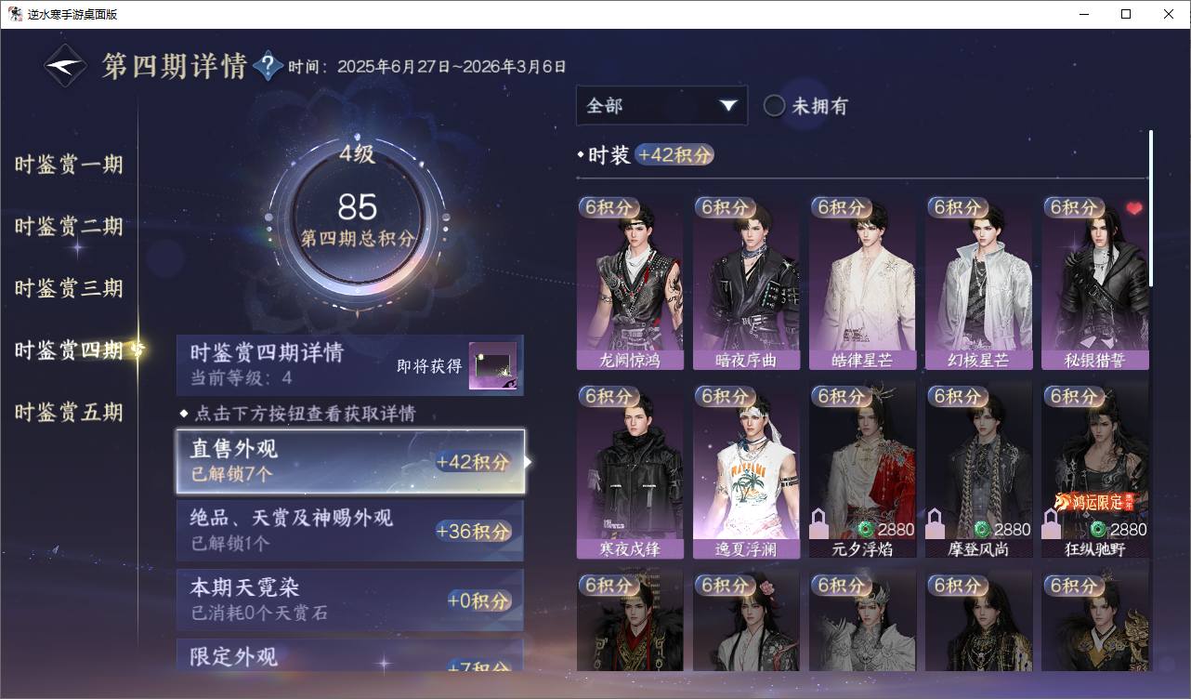Select the 逸夏浮澜 outfit thumbnail
Image resolution: width=1191 pixels, height=699 pixels.
pos(746,472)
